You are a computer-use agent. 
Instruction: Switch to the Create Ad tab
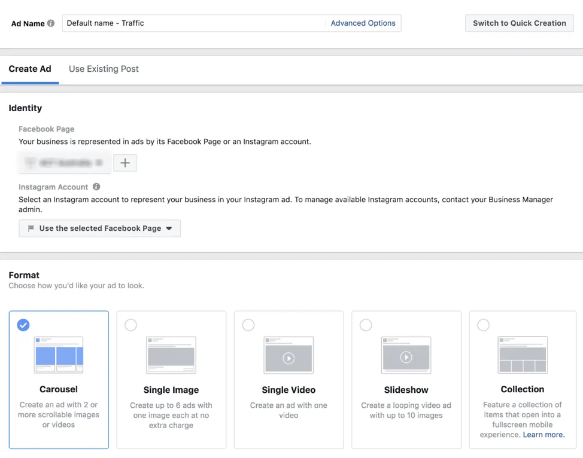click(30, 69)
